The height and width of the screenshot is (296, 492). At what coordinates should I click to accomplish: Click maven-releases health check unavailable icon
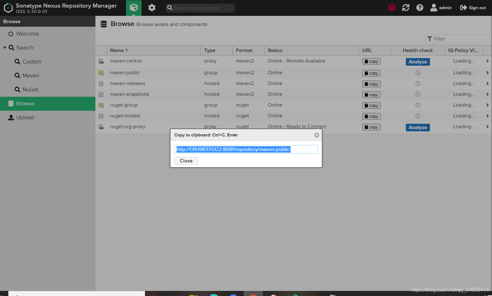click(x=418, y=83)
